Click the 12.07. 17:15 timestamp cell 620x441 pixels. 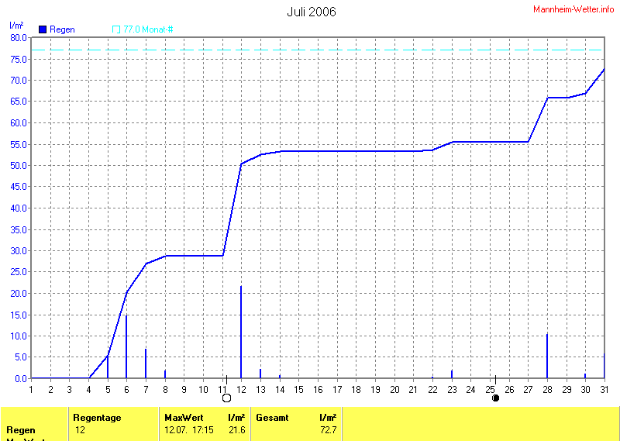(190, 429)
